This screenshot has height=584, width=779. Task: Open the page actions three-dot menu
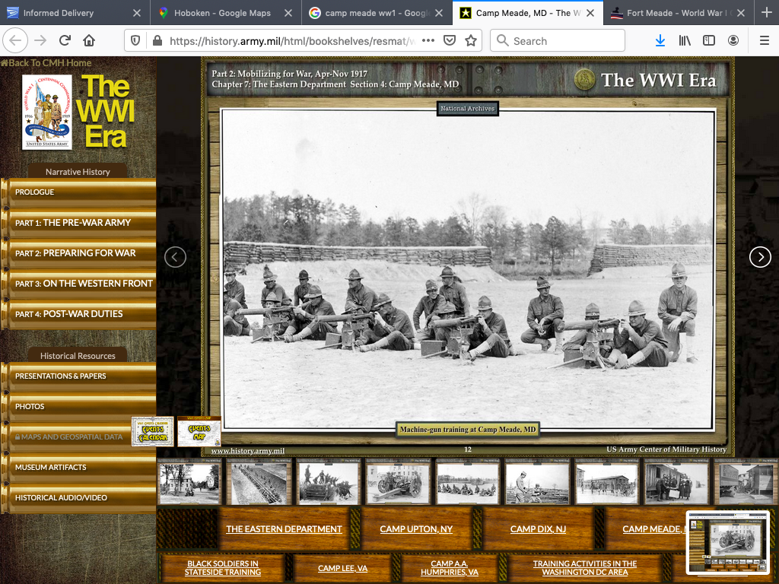[x=428, y=41]
